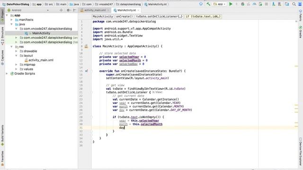Select MainActivity file in project tree
Viewport: 303px width, 170px height.
[41, 33]
